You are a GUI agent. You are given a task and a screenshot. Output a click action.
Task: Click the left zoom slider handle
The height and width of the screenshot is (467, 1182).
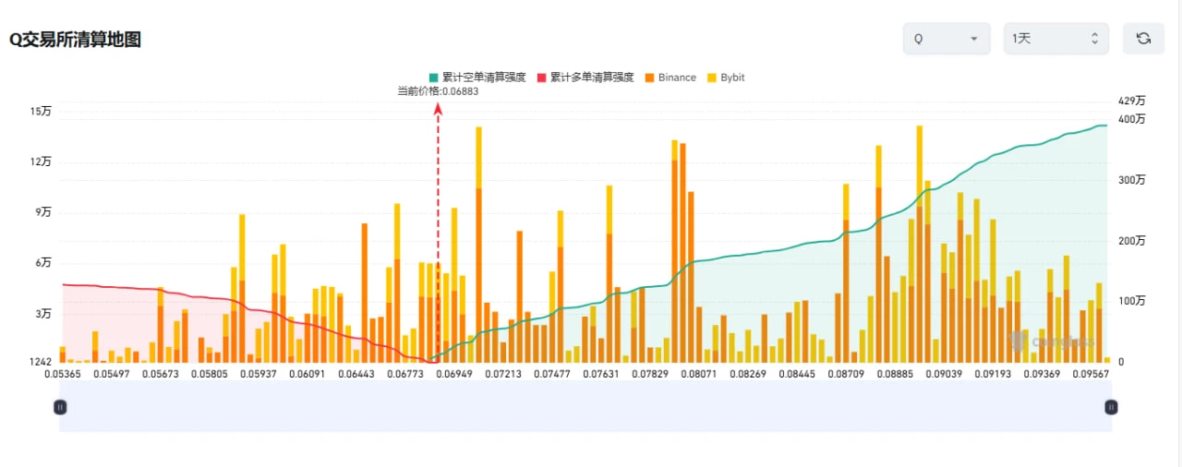point(60,406)
